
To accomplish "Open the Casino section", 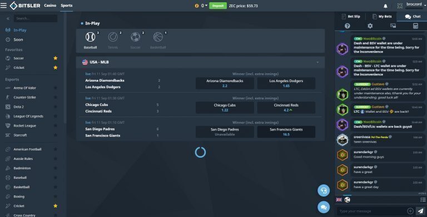I will (x=50, y=6).
